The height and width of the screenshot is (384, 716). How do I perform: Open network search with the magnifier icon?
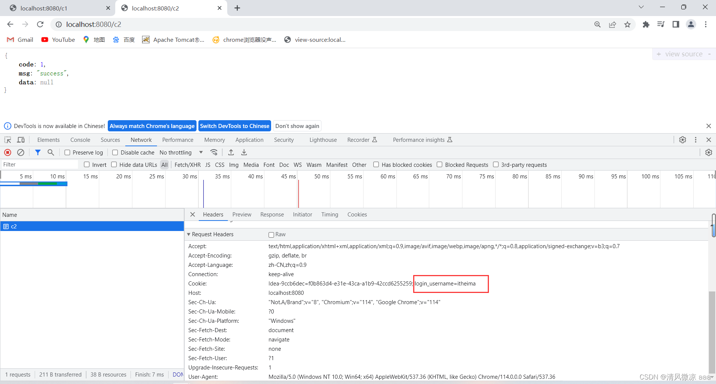(51, 152)
